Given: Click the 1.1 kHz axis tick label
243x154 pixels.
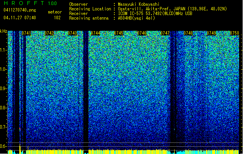Looking at the screenshot, I should pos(3,50).
